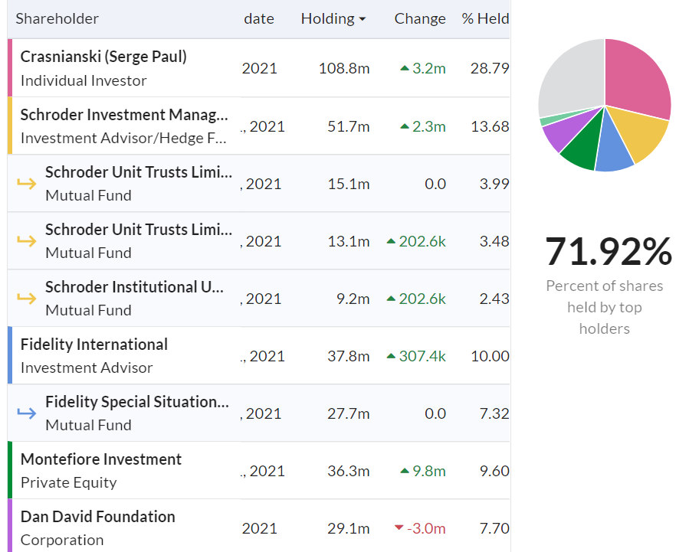Click the 36.3m holding value
Viewport: 689px width, 552px height.
(349, 472)
